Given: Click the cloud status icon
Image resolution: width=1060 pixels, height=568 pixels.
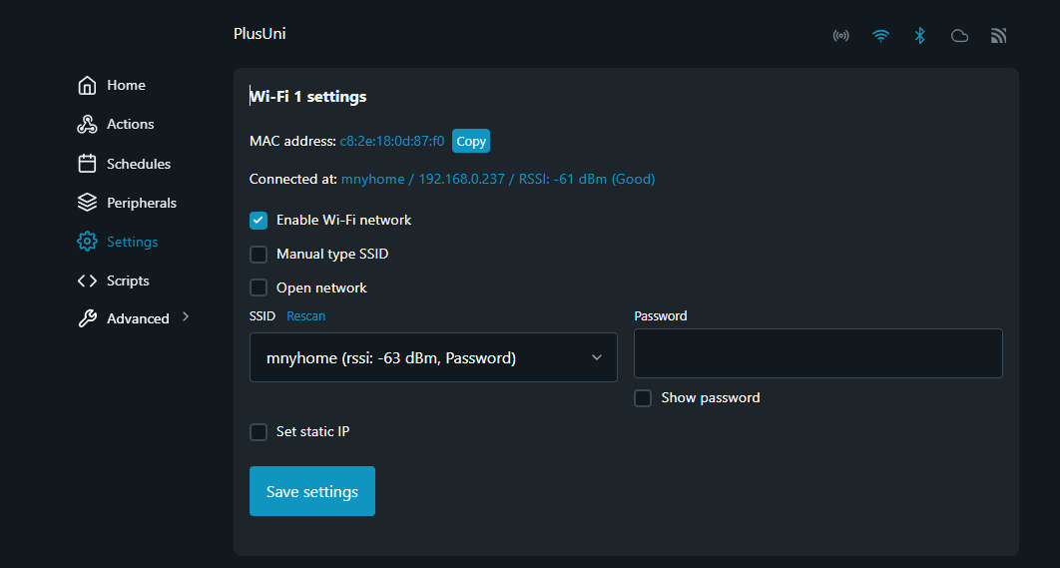Looking at the screenshot, I should tap(959, 36).
